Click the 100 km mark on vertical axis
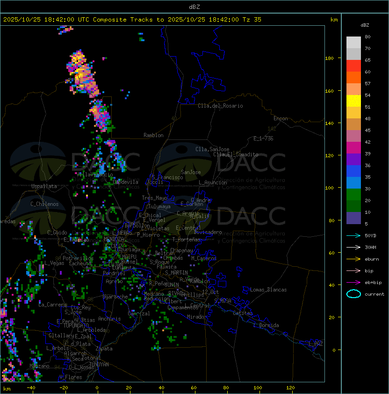Screen dimensions: 389x394 (x=329, y=188)
